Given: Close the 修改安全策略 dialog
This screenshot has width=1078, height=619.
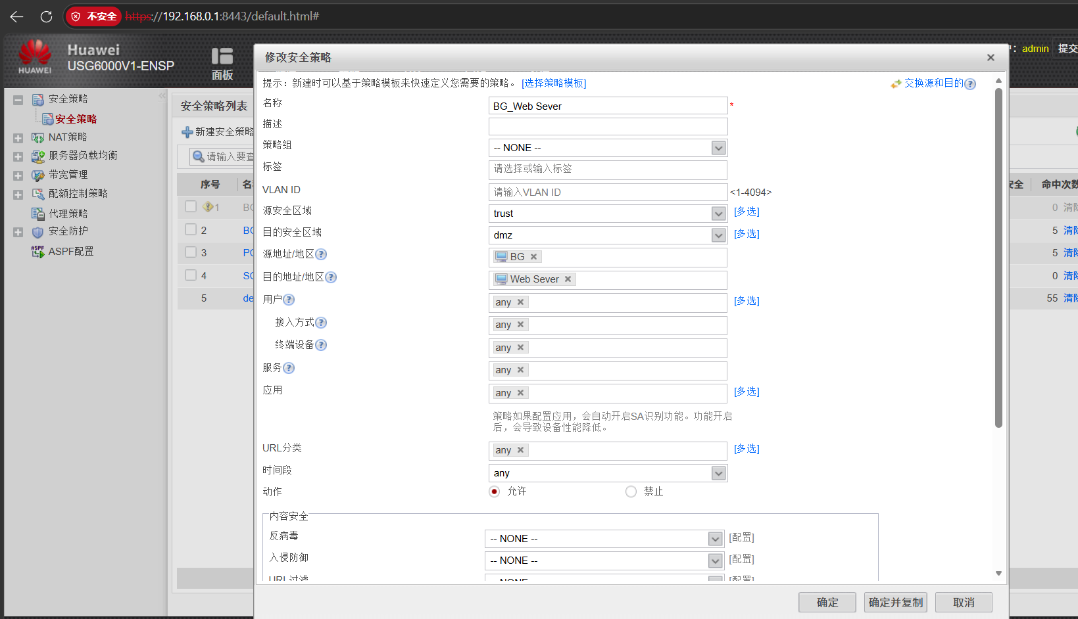Looking at the screenshot, I should (x=991, y=58).
